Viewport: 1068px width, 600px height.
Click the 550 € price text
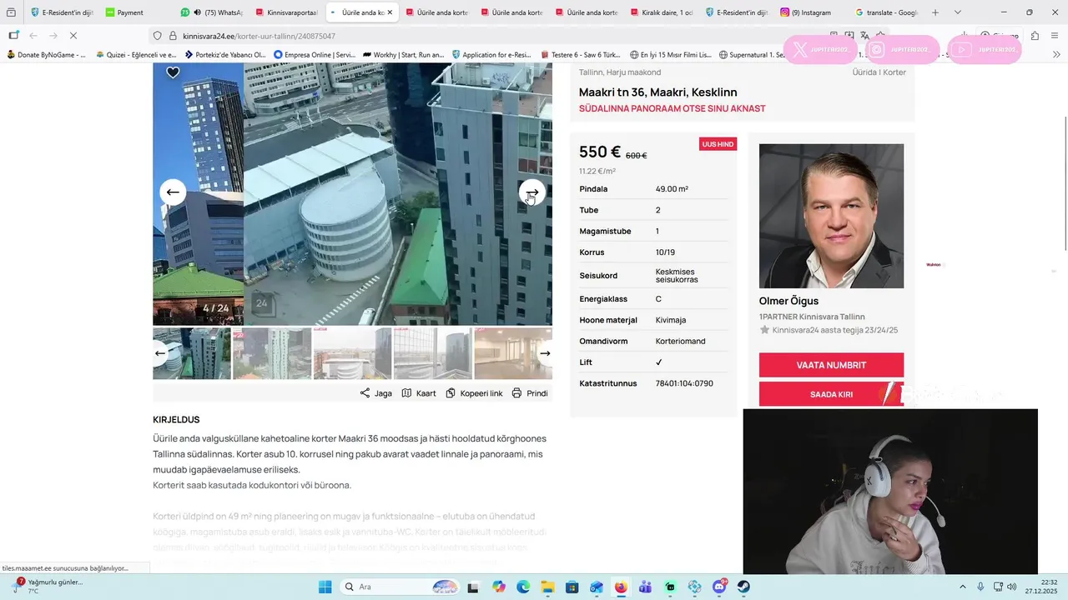pyautogui.click(x=600, y=152)
